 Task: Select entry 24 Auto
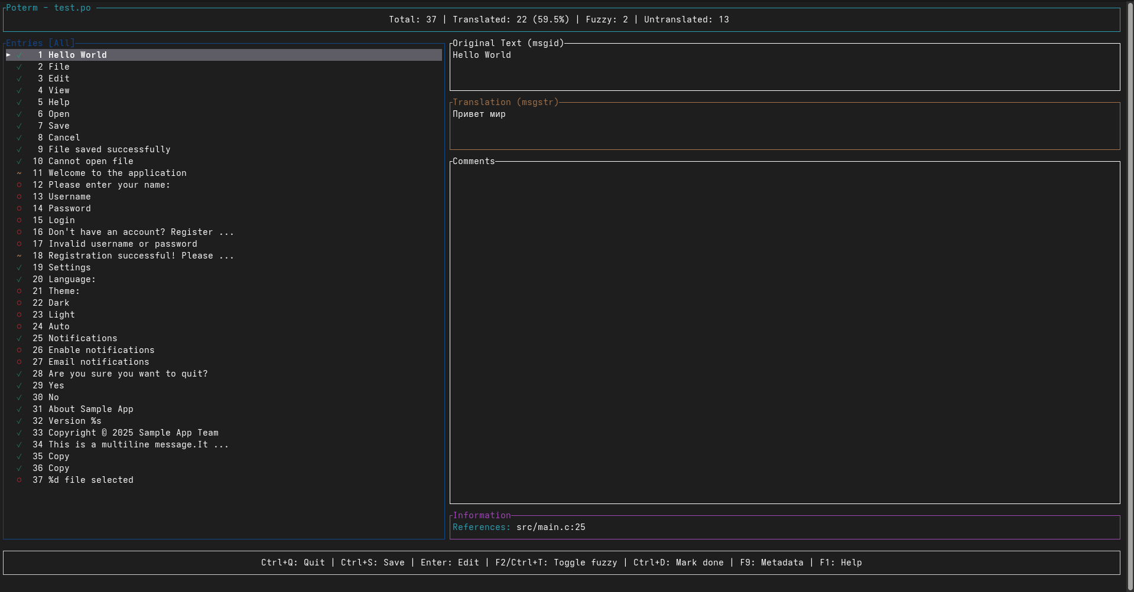pos(224,326)
